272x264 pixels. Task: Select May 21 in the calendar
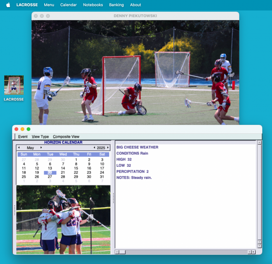63,173
